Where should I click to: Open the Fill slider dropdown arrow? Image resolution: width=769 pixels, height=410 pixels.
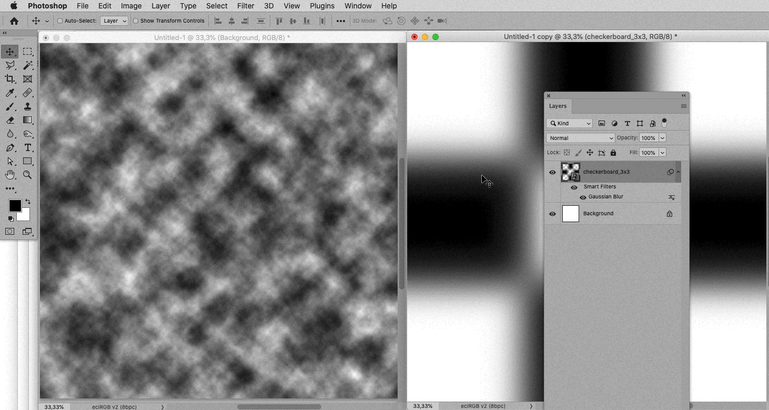pos(662,153)
